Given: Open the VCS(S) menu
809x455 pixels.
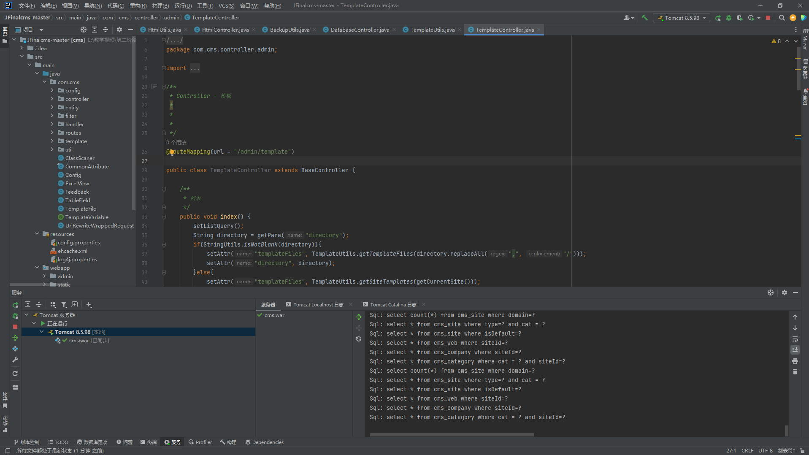Looking at the screenshot, I should pyautogui.click(x=226, y=5).
